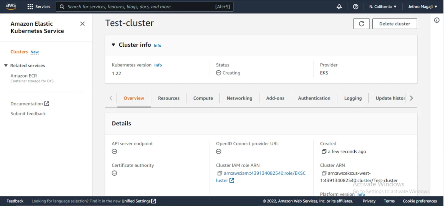444x206 pixels.
Task: Open Cookie preferences in footer
Action: [420, 201]
